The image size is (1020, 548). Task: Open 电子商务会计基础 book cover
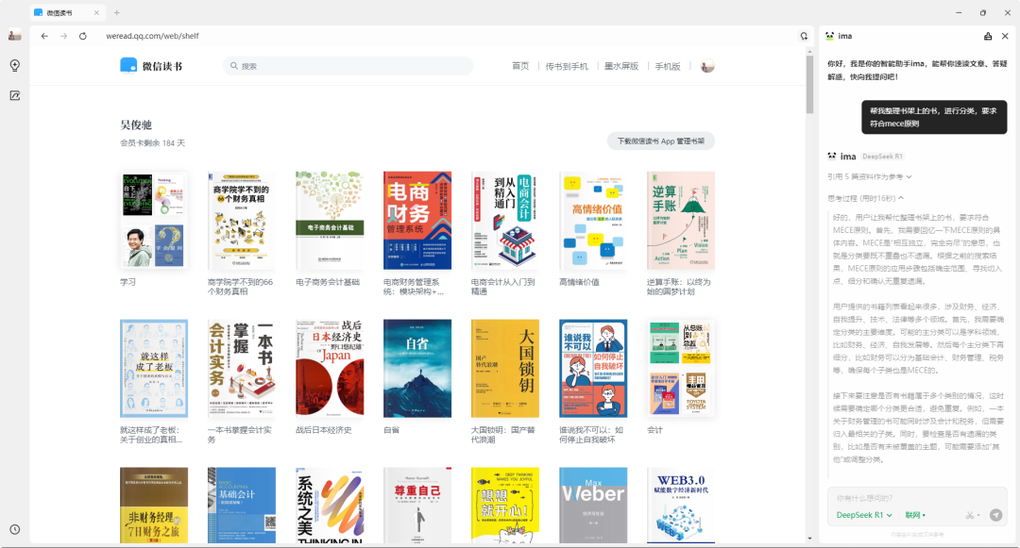tap(330, 221)
